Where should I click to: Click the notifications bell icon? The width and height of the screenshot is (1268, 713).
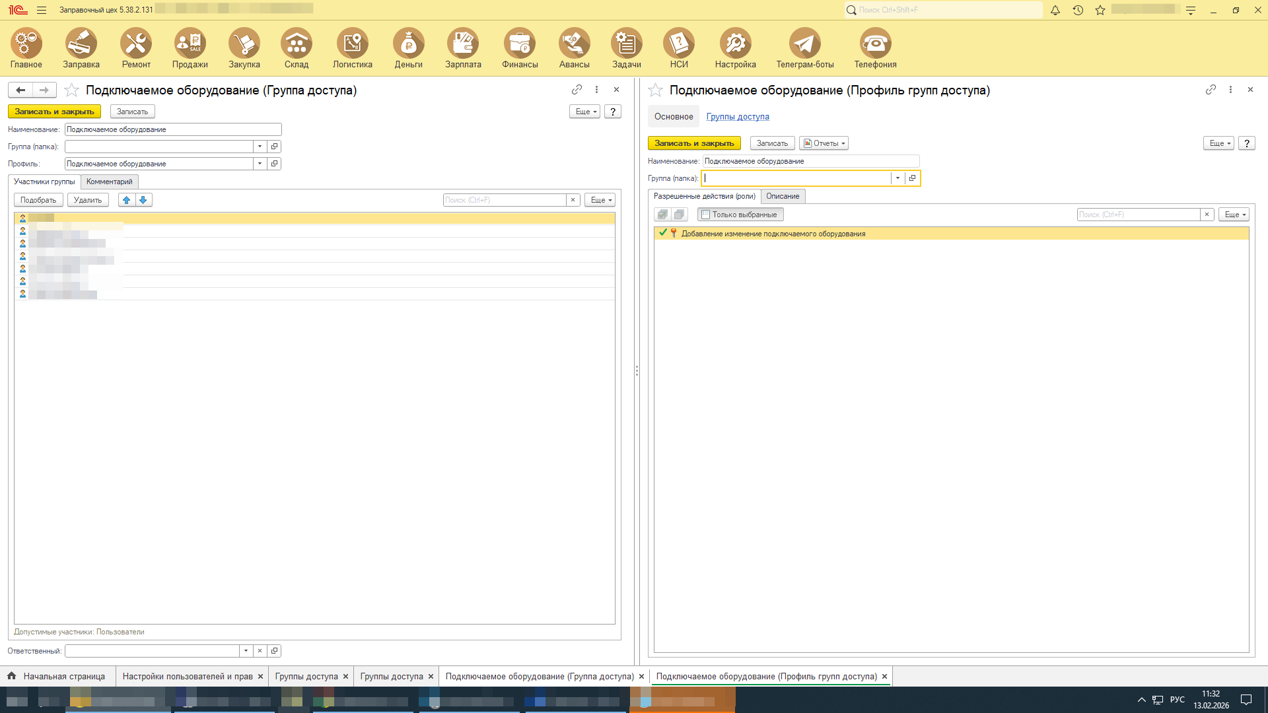(x=1055, y=10)
